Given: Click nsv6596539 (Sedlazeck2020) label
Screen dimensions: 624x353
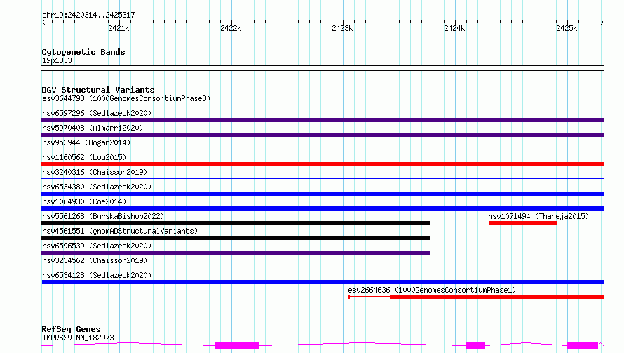Looking at the screenshot, I should click(x=97, y=246).
